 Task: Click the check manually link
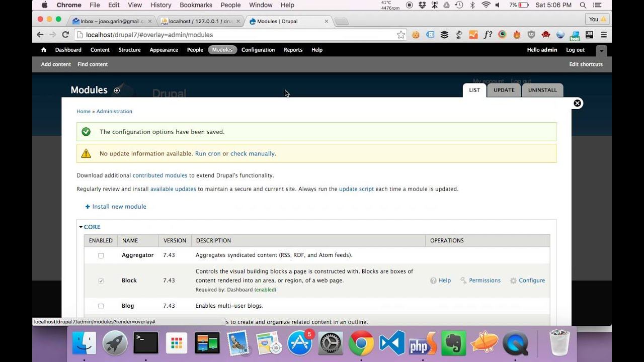point(252,154)
